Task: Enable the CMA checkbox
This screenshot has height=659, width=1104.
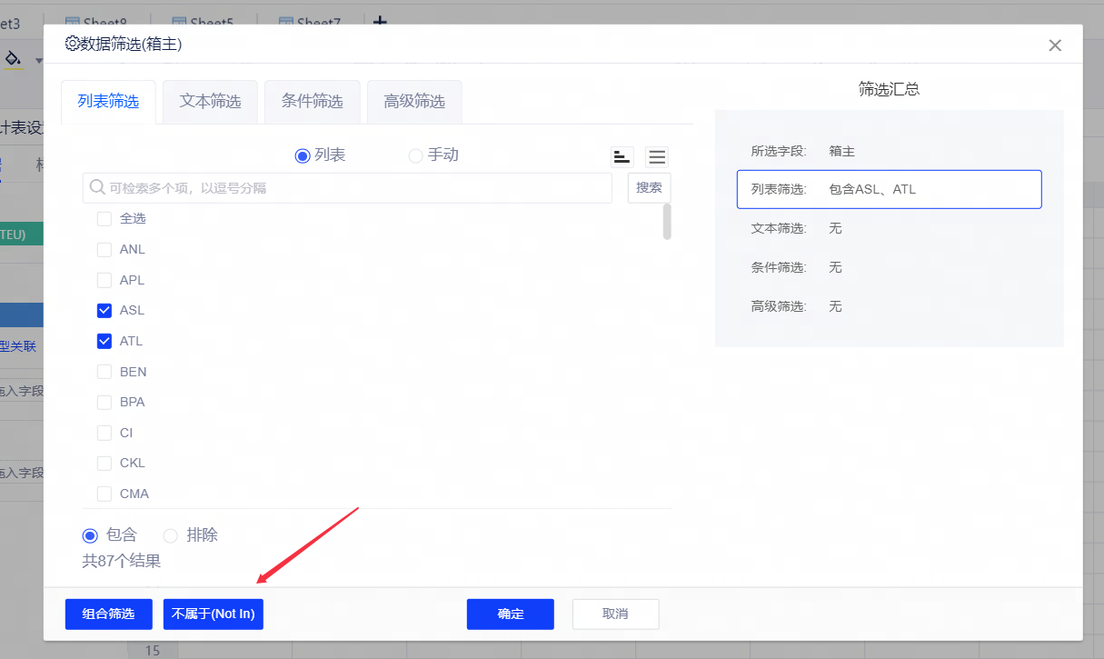Action: [104, 494]
